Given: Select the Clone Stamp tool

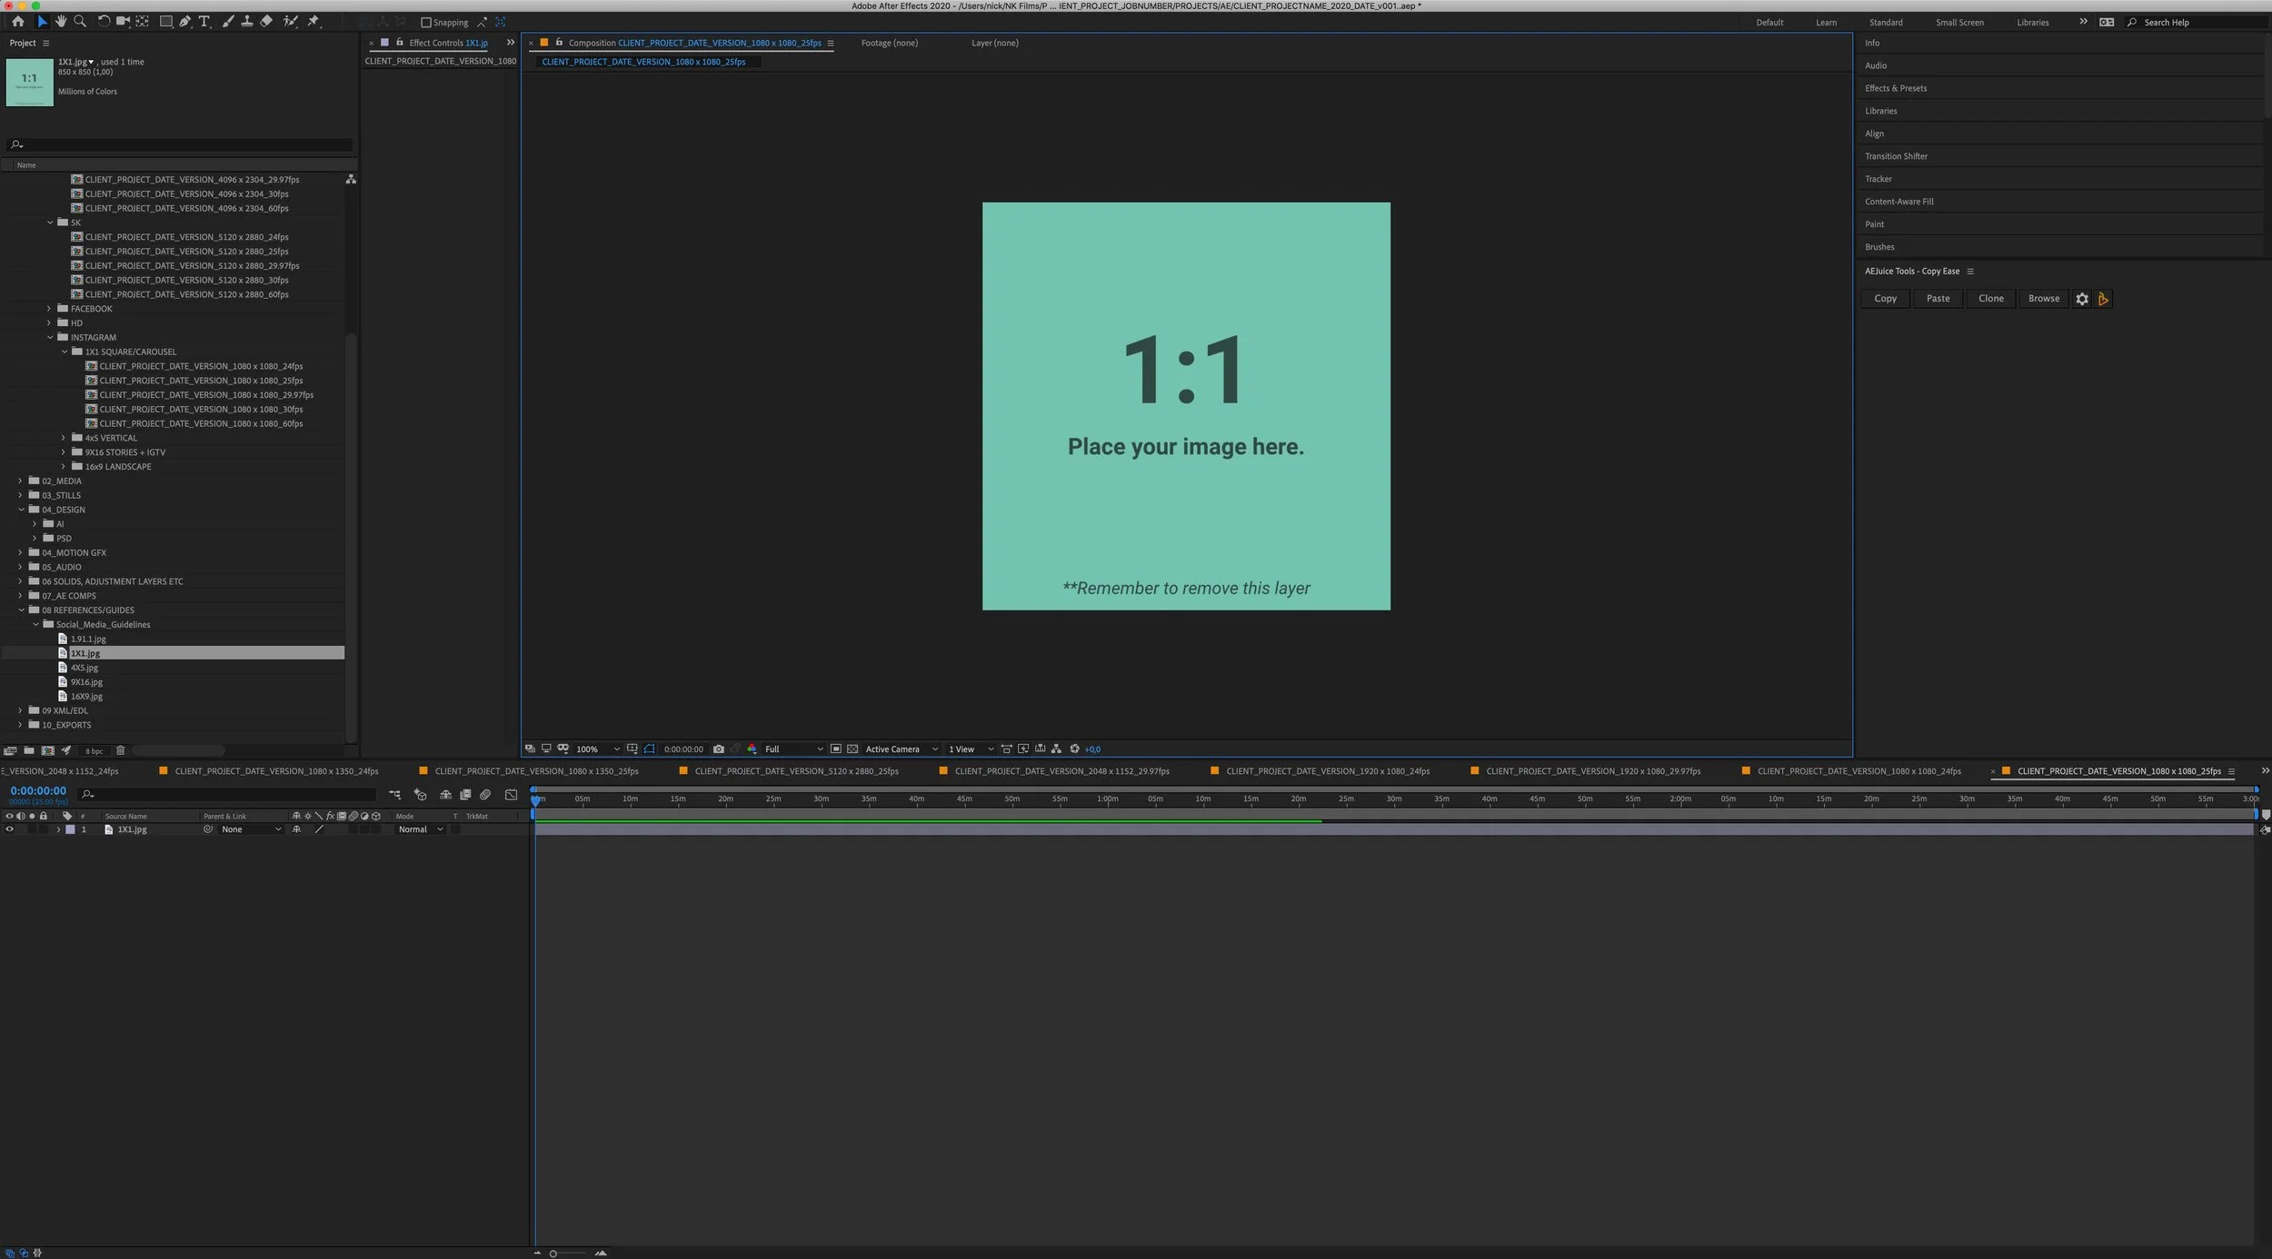Looking at the screenshot, I should (x=247, y=21).
